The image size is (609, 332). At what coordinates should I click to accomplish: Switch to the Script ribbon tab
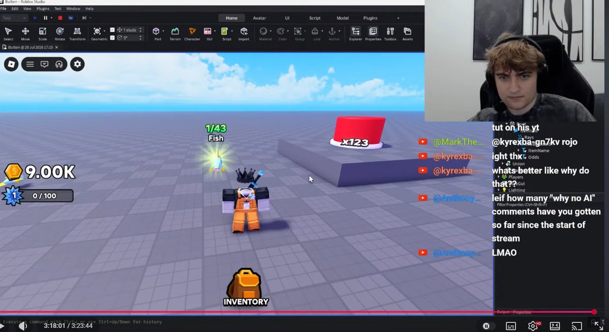pos(315,18)
